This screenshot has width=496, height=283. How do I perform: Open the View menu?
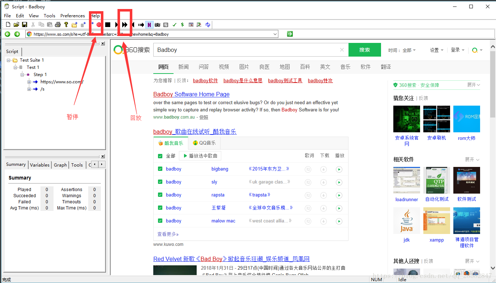34,16
